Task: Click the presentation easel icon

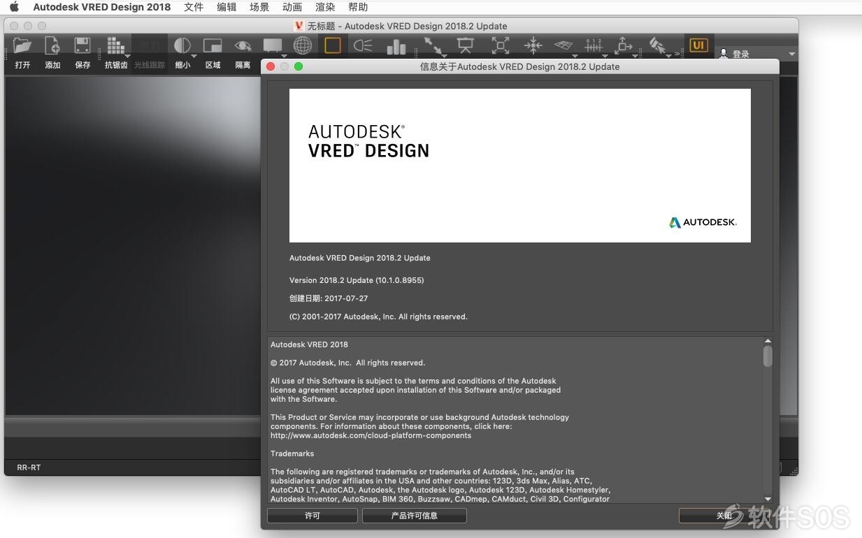Action: [466, 46]
